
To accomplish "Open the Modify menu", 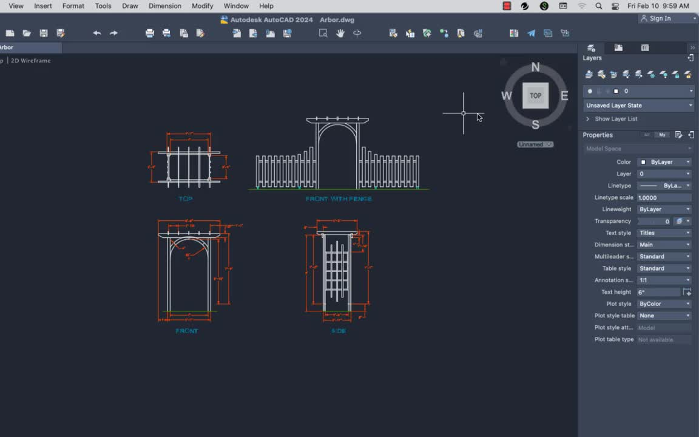I will (203, 6).
